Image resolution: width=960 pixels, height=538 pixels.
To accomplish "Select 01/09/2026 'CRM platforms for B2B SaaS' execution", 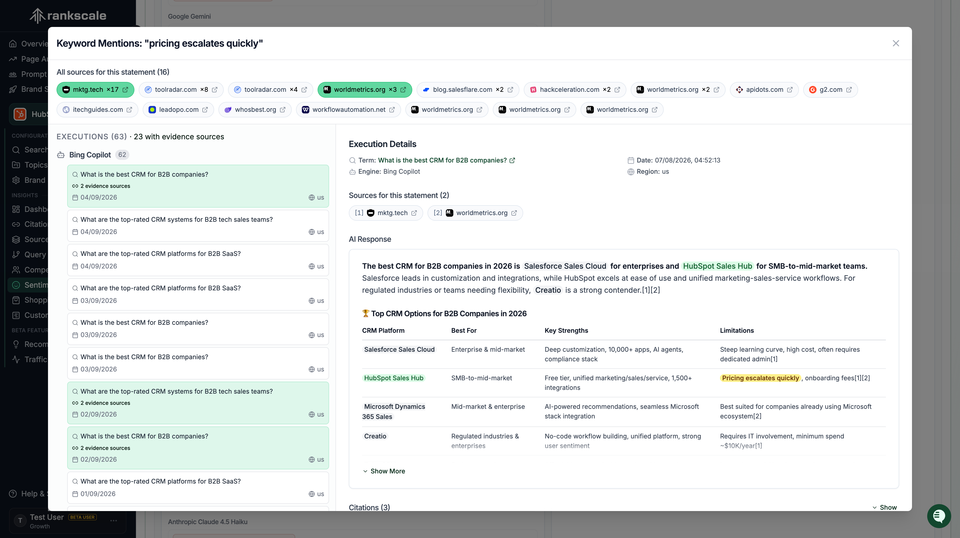I will (x=198, y=488).
